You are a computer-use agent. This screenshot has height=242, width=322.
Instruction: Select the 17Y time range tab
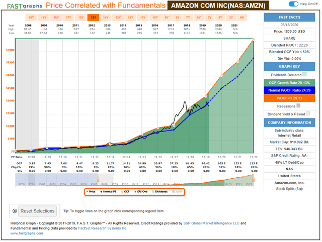[x=68, y=18]
